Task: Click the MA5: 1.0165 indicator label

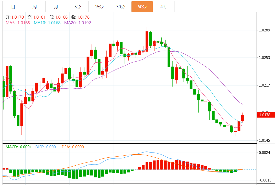Action: click(18, 23)
